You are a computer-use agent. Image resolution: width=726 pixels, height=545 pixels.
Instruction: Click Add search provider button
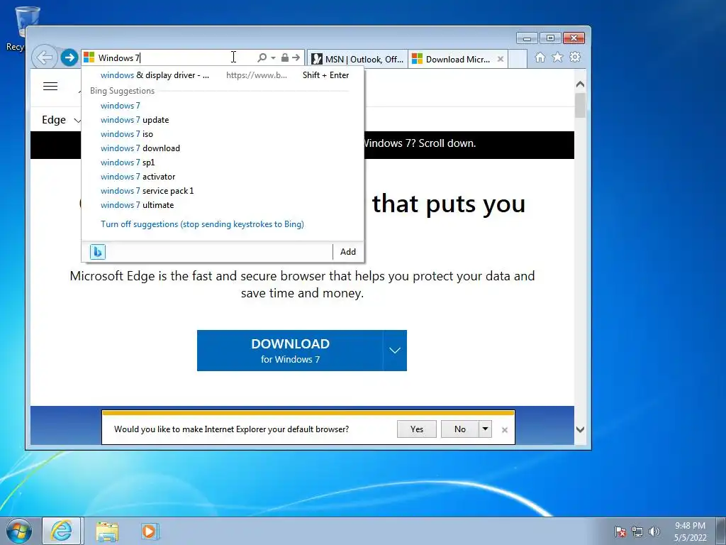pos(348,252)
